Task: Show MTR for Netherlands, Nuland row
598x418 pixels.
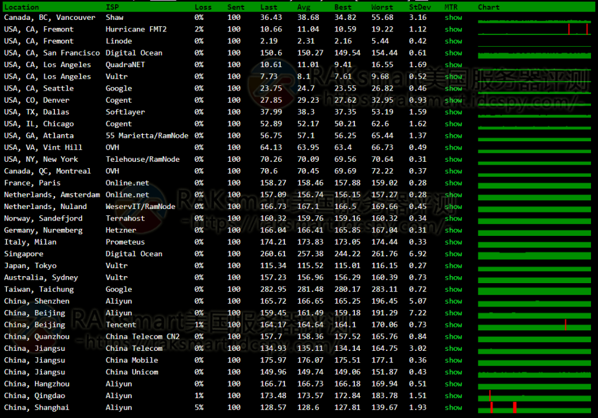Action: 453,207
